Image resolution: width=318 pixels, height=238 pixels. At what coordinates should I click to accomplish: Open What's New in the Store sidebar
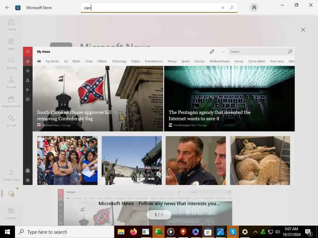11,175
